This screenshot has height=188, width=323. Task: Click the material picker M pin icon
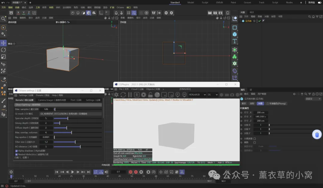[184, 95]
